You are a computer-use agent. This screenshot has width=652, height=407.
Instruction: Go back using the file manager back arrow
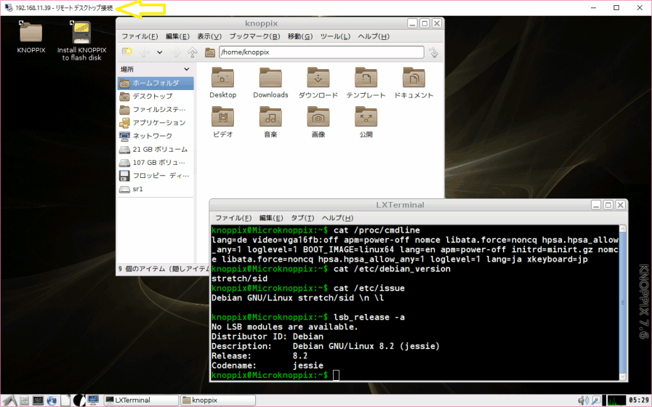click(145, 52)
